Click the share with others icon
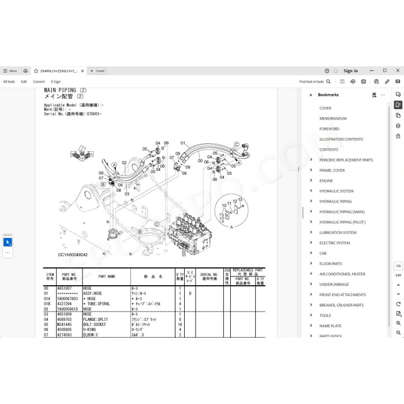 tap(376, 82)
